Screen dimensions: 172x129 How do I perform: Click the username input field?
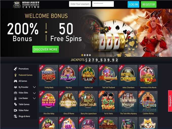pyautogui.click(x=80, y=4)
